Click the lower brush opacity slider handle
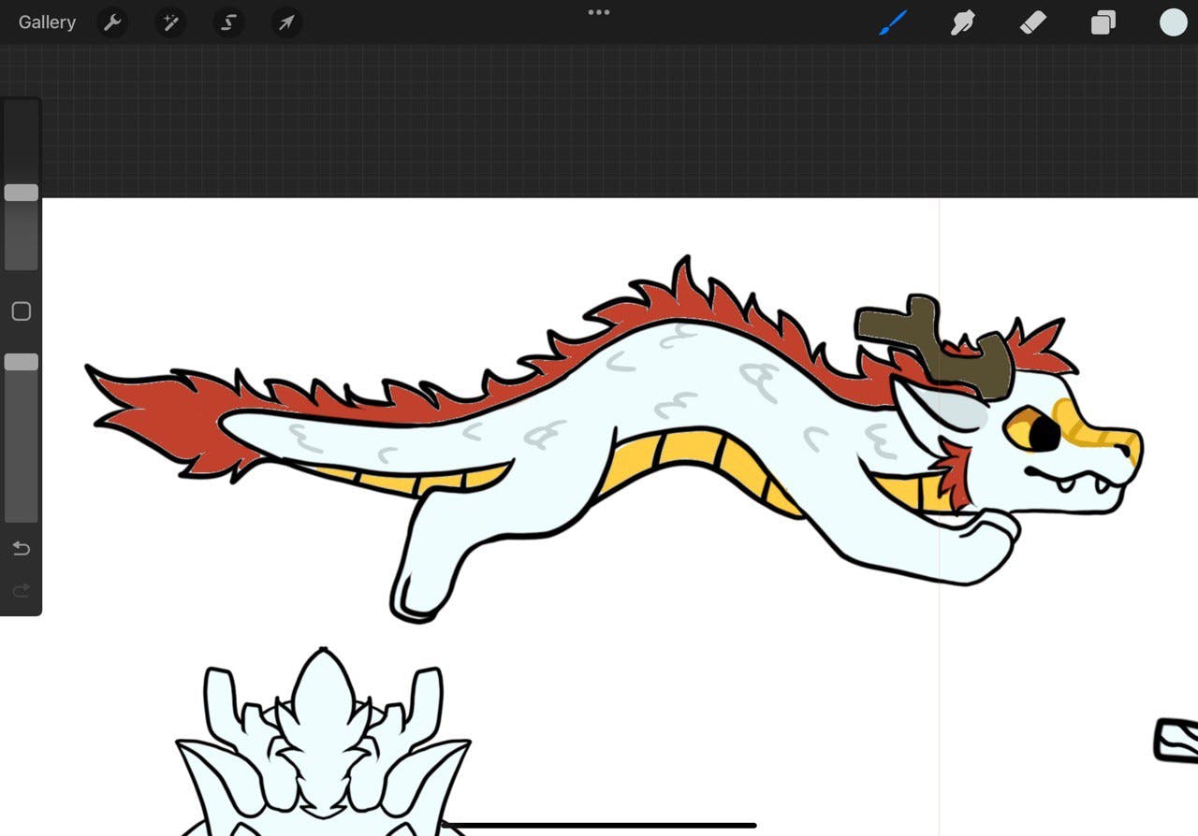 [21, 362]
